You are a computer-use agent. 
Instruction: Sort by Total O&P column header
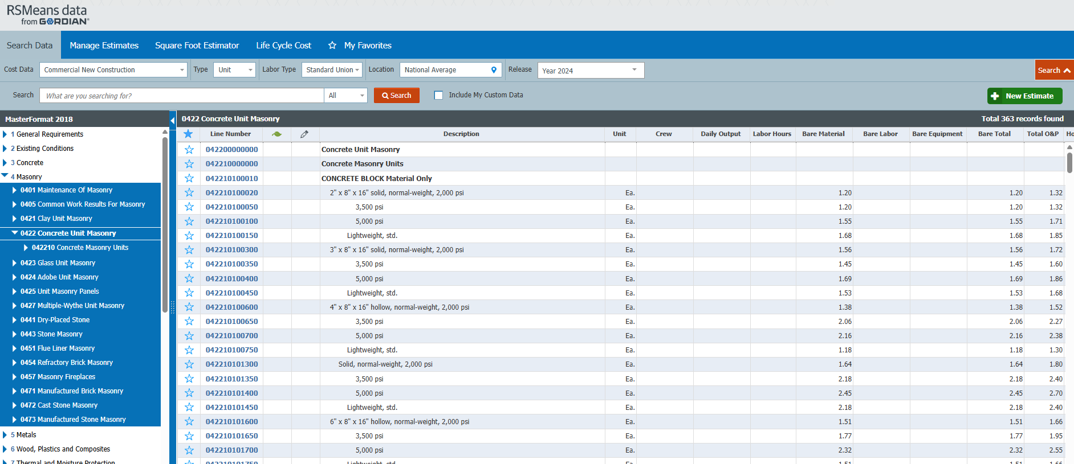coord(1043,134)
